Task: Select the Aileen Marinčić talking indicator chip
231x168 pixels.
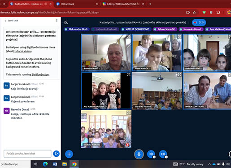Action: coord(165,29)
